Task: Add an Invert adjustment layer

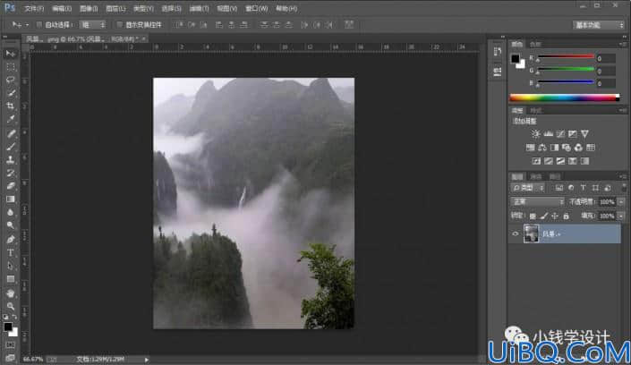Action: pos(536,161)
